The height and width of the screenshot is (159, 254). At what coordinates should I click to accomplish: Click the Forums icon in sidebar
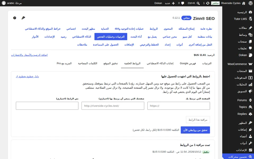point(251,100)
